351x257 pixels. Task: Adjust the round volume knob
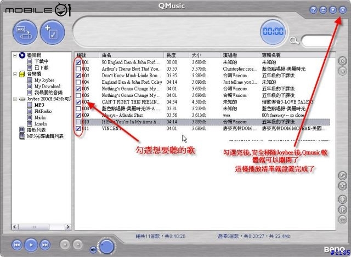coord(107,246)
